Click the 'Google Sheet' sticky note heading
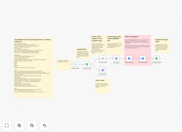 click(x=82, y=49)
